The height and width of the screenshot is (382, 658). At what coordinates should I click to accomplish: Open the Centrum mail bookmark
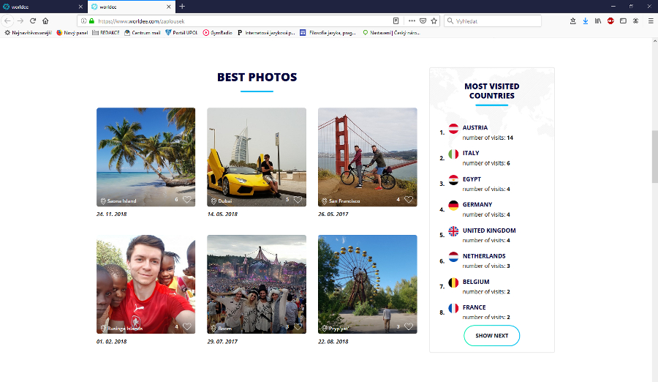pos(143,33)
